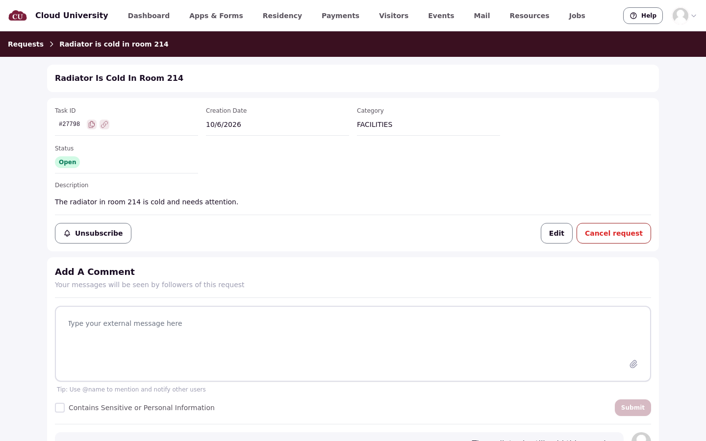Navigate to Payments
Screen dimensions: 706x441
(x=340, y=16)
